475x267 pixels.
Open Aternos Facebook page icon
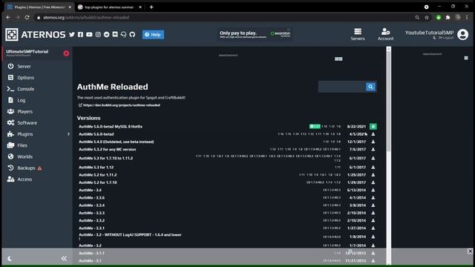pyautogui.click(x=80, y=35)
